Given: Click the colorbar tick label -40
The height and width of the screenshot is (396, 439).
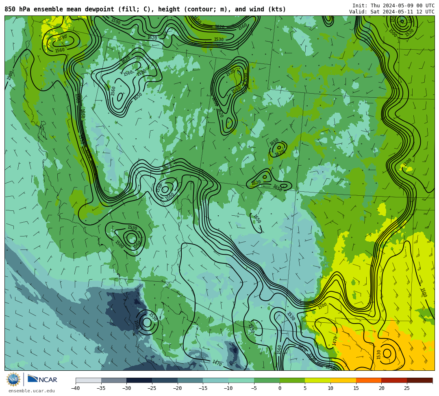Looking at the screenshot, I should 76,388.
